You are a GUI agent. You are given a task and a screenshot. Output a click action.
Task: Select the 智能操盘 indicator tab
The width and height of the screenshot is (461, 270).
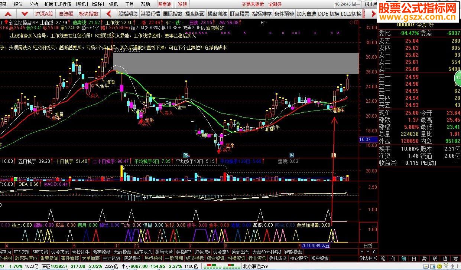tap(294, 252)
